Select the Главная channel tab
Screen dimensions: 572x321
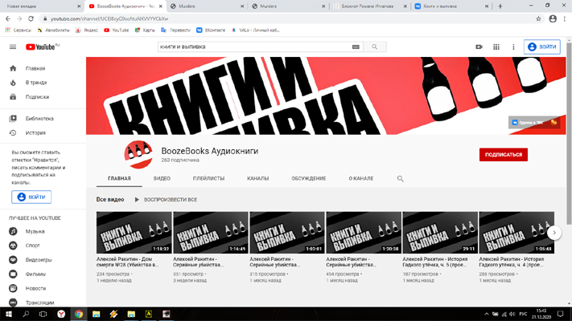point(119,178)
